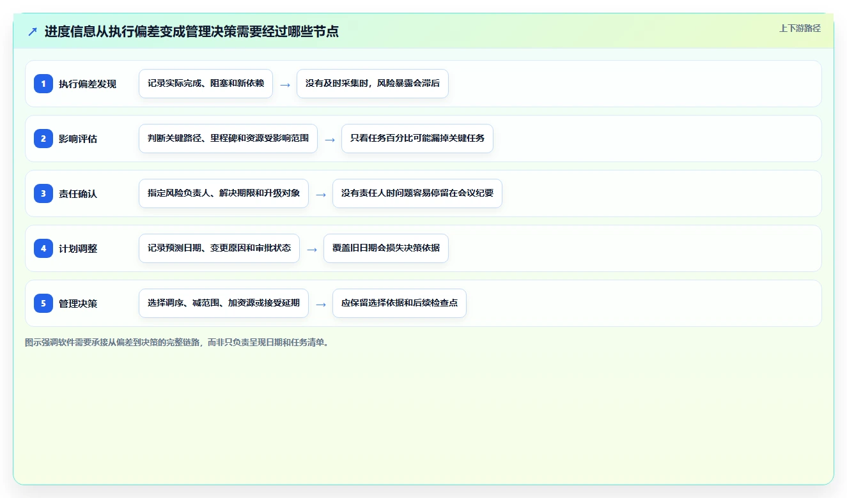
Task: Select the 覆盖旧日期会损失决策依据 box
Action: [x=386, y=248]
